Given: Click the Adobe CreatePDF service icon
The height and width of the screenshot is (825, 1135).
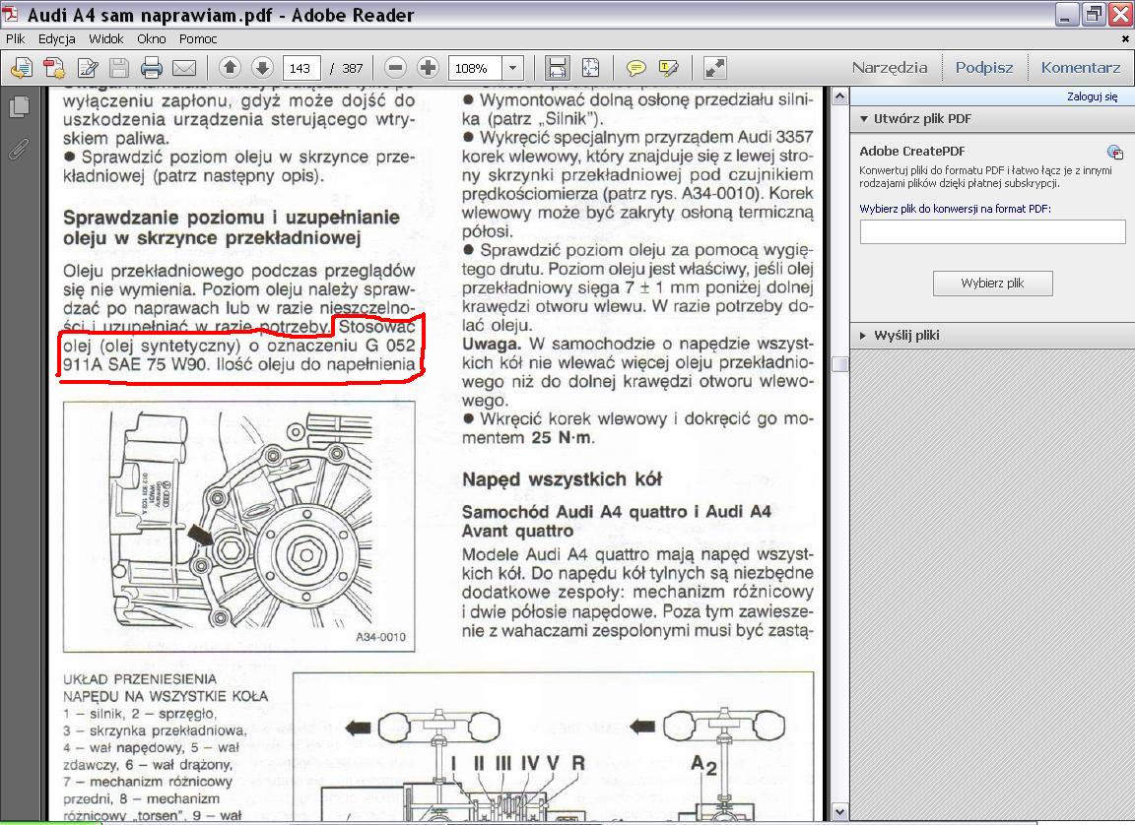Looking at the screenshot, I should tap(1114, 152).
